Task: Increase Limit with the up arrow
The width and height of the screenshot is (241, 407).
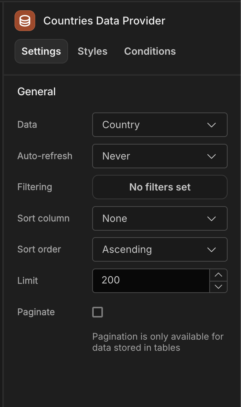Action: (218, 275)
